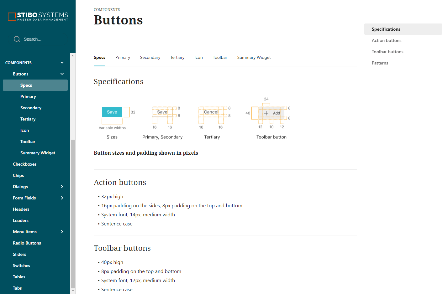Screen dimensions: 448x294
Task: Expand the Dialogs submenu
Action: (x=62, y=187)
